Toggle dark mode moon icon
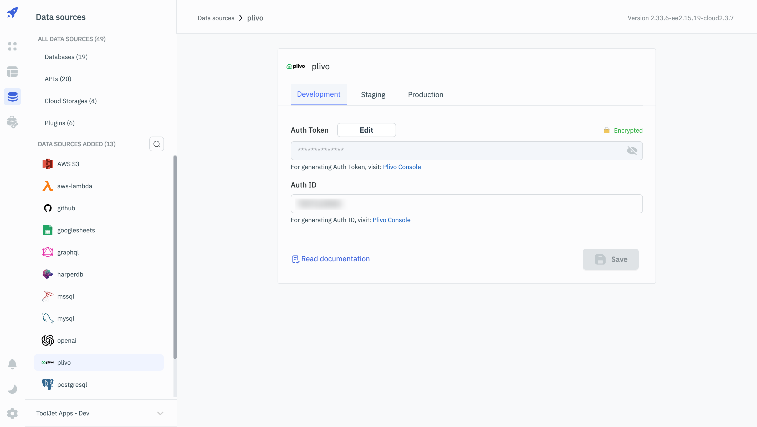 [12, 389]
